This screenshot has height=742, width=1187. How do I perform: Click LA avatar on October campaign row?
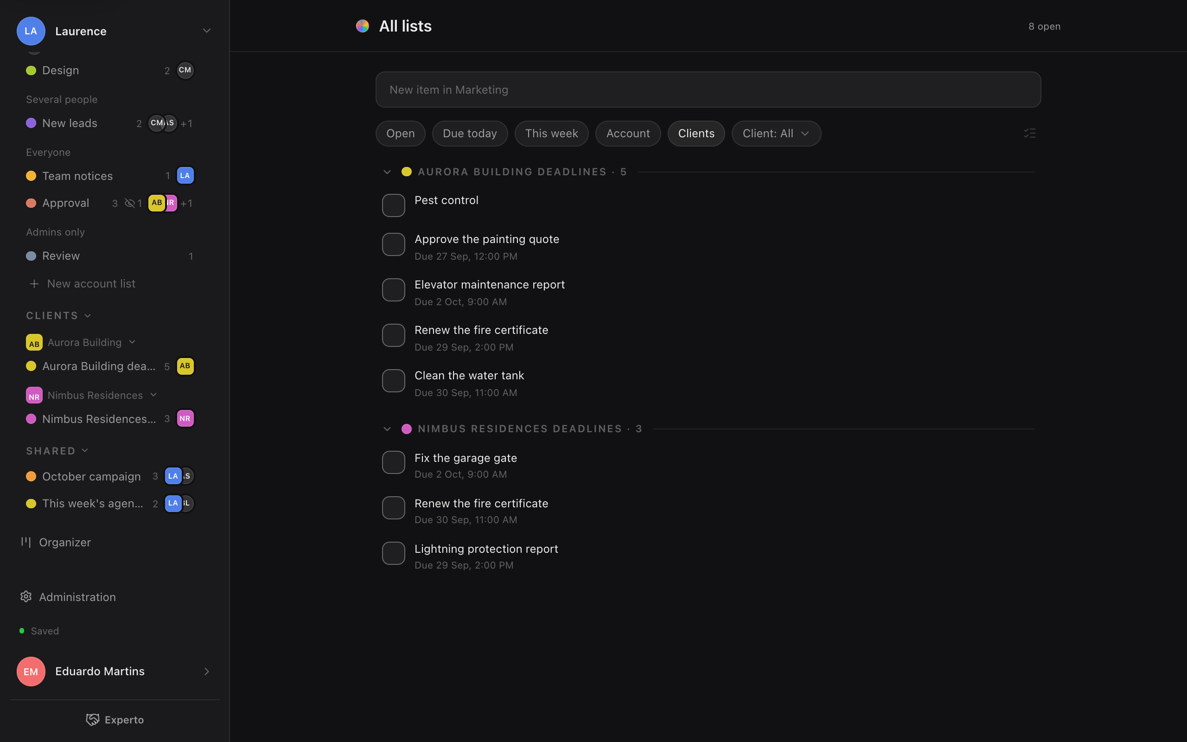(172, 476)
